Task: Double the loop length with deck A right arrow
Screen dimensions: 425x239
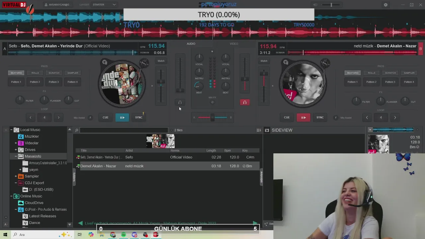Action: click(x=59, y=118)
